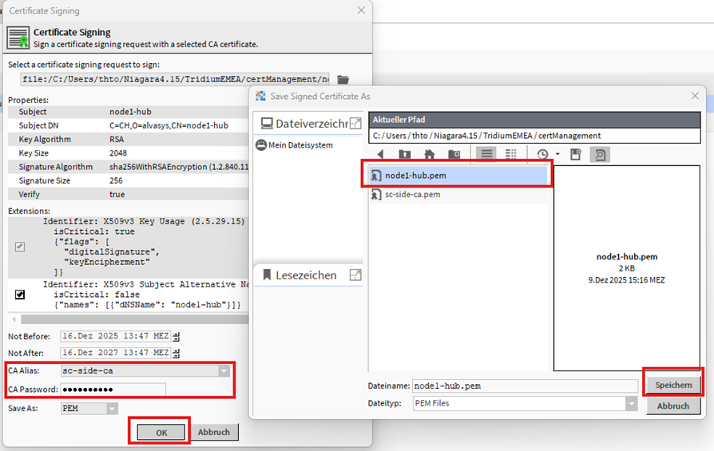The height and width of the screenshot is (451, 714).
Task: Open recent locations clock icon
Action: [x=542, y=154]
